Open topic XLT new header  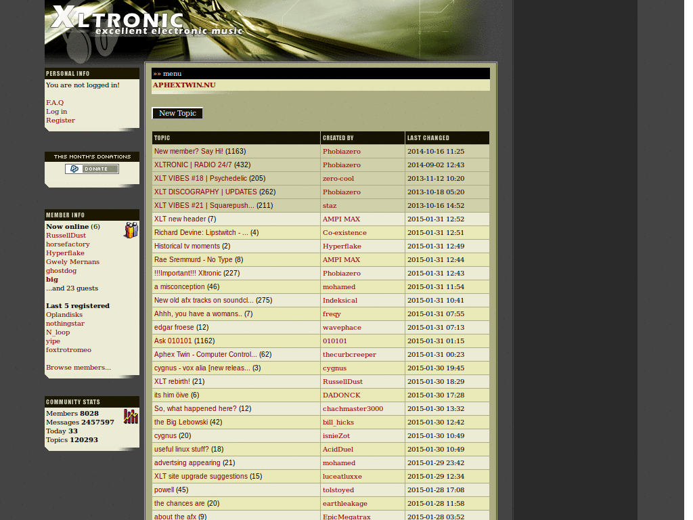click(180, 219)
